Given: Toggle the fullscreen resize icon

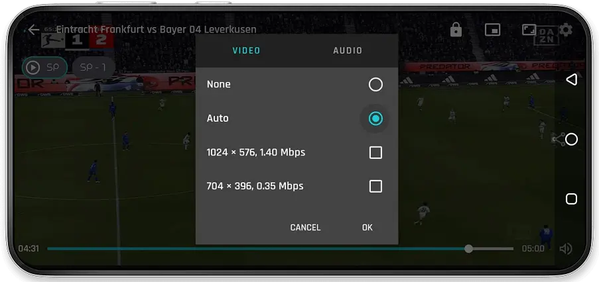Looking at the screenshot, I should pyautogui.click(x=529, y=30).
